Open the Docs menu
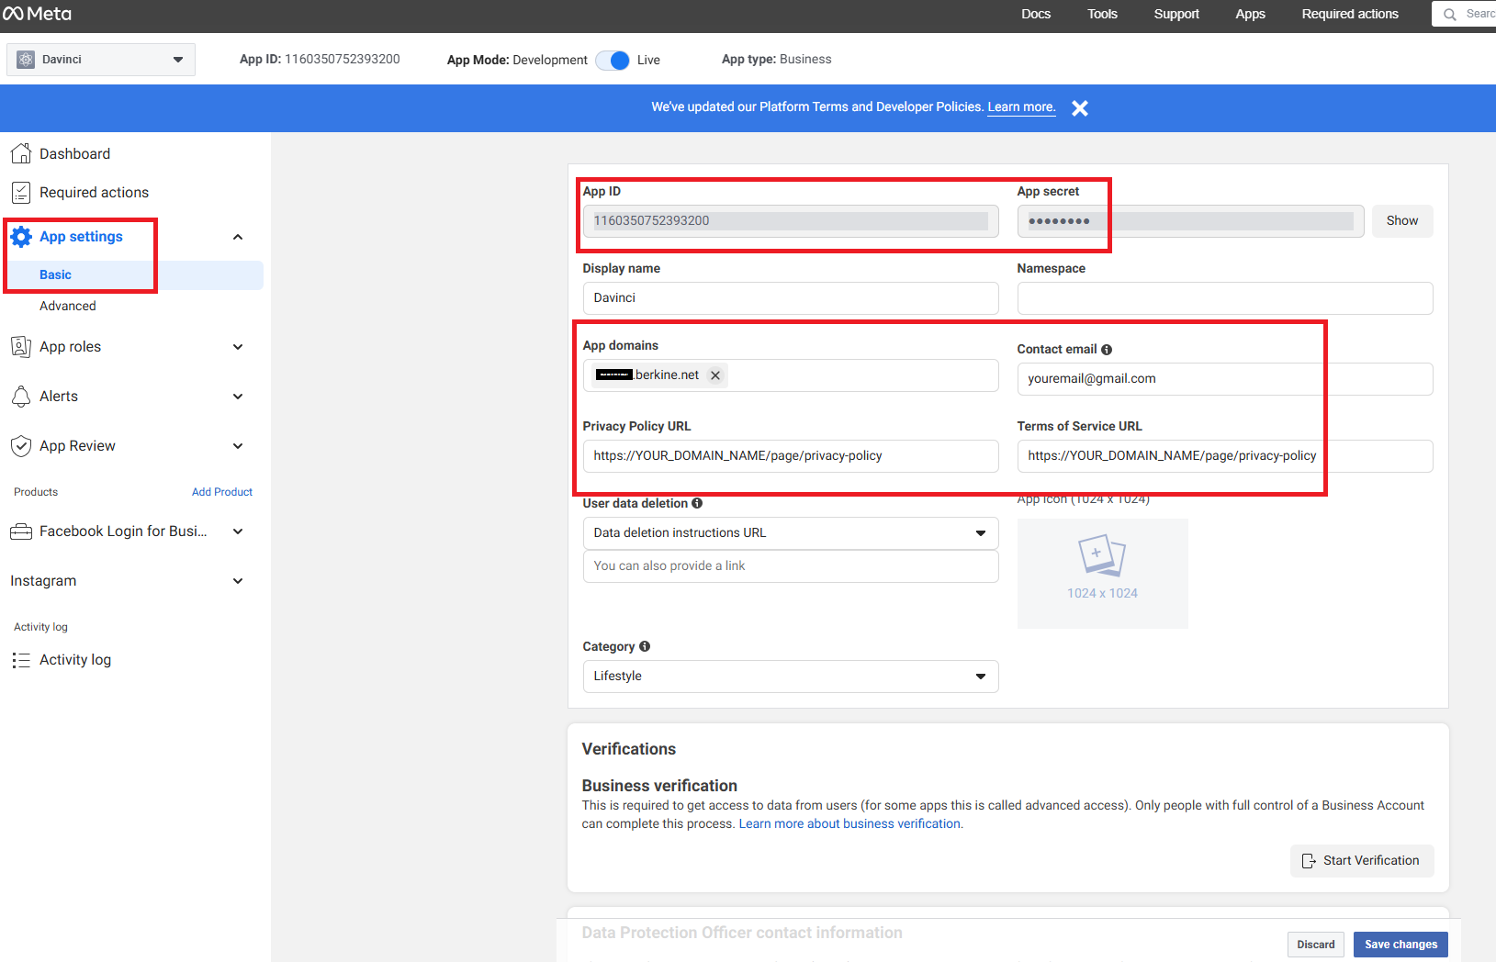This screenshot has width=1496, height=962. click(x=1036, y=14)
